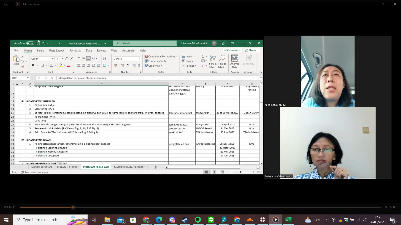Toggle the AutoSave switch
Viewport: 401px width, 225px height.
click(x=30, y=43)
